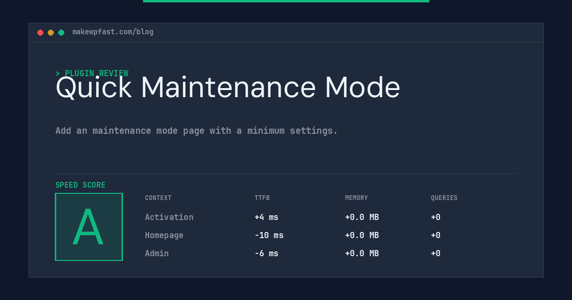Click the CONTEXT column header
This screenshot has height=300, width=572.
click(158, 198)
